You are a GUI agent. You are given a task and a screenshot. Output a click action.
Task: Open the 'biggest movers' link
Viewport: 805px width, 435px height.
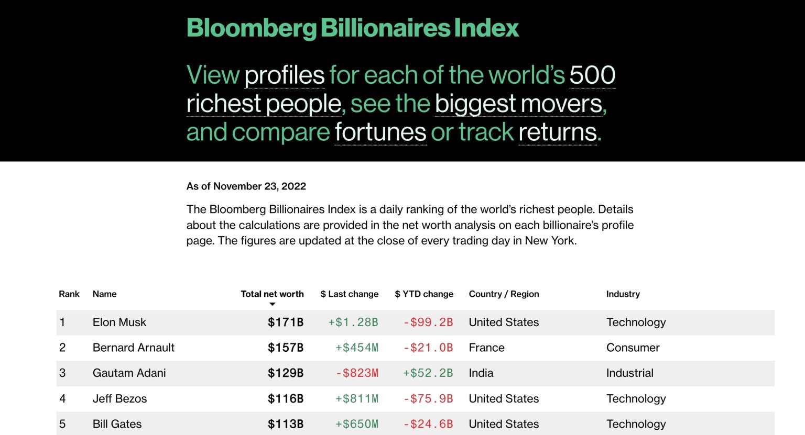point(518,104)
